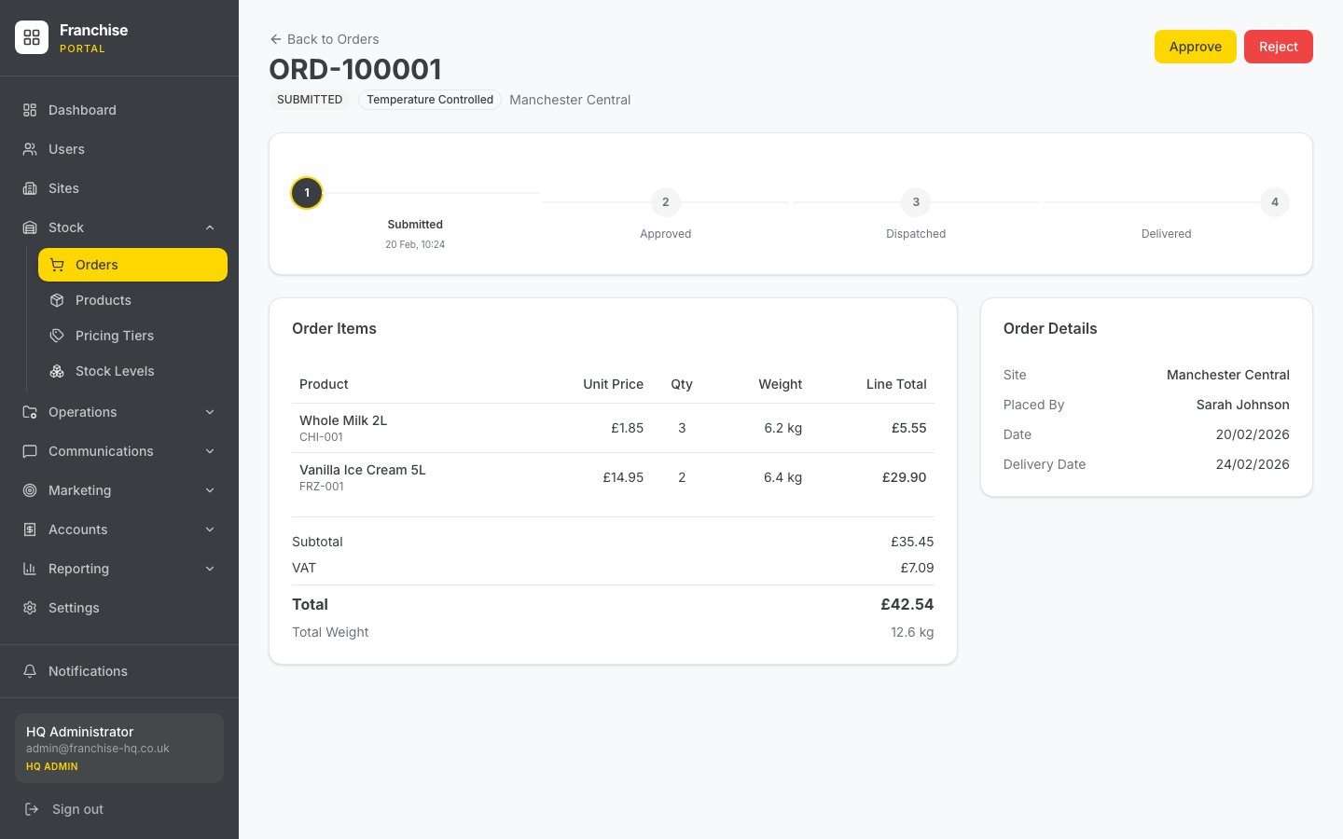Click the order date 20/02/2026
Viewport: 1343px width, 839px height.
1253,434
